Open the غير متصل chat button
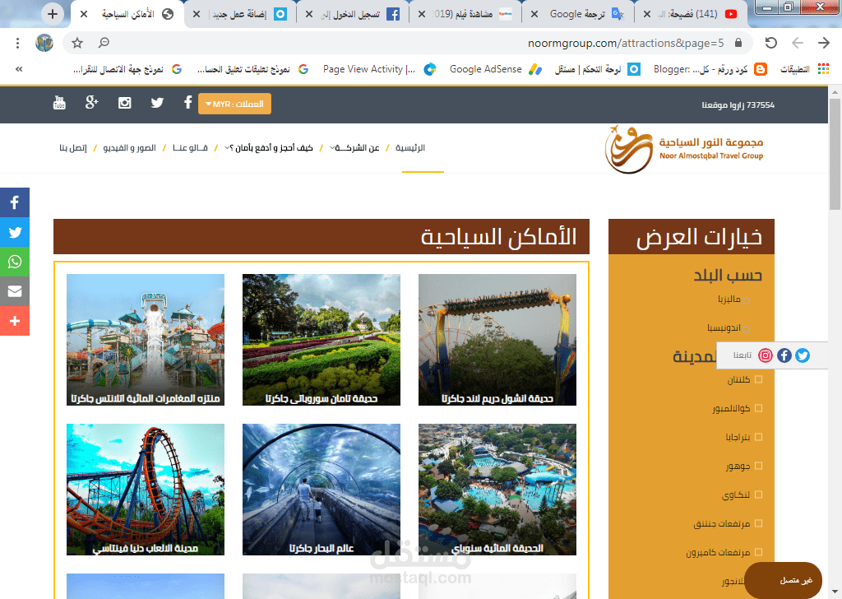Screen dimensions: 842x599 coord(782,579)
